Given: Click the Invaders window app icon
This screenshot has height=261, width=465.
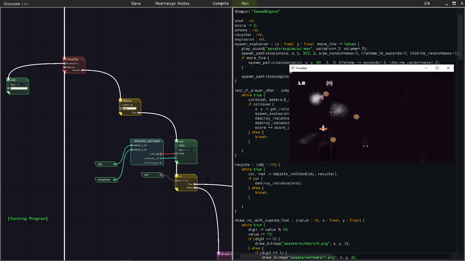Looking at the screenshot, I should 293,68.
